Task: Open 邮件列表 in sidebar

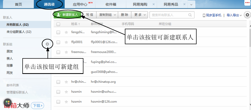Action: (13, 85)
